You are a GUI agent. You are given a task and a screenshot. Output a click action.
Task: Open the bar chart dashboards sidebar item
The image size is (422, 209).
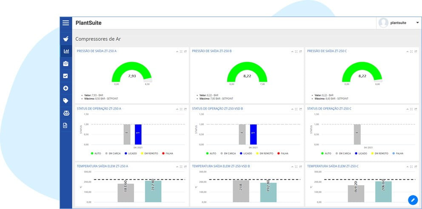click(66, 51)
